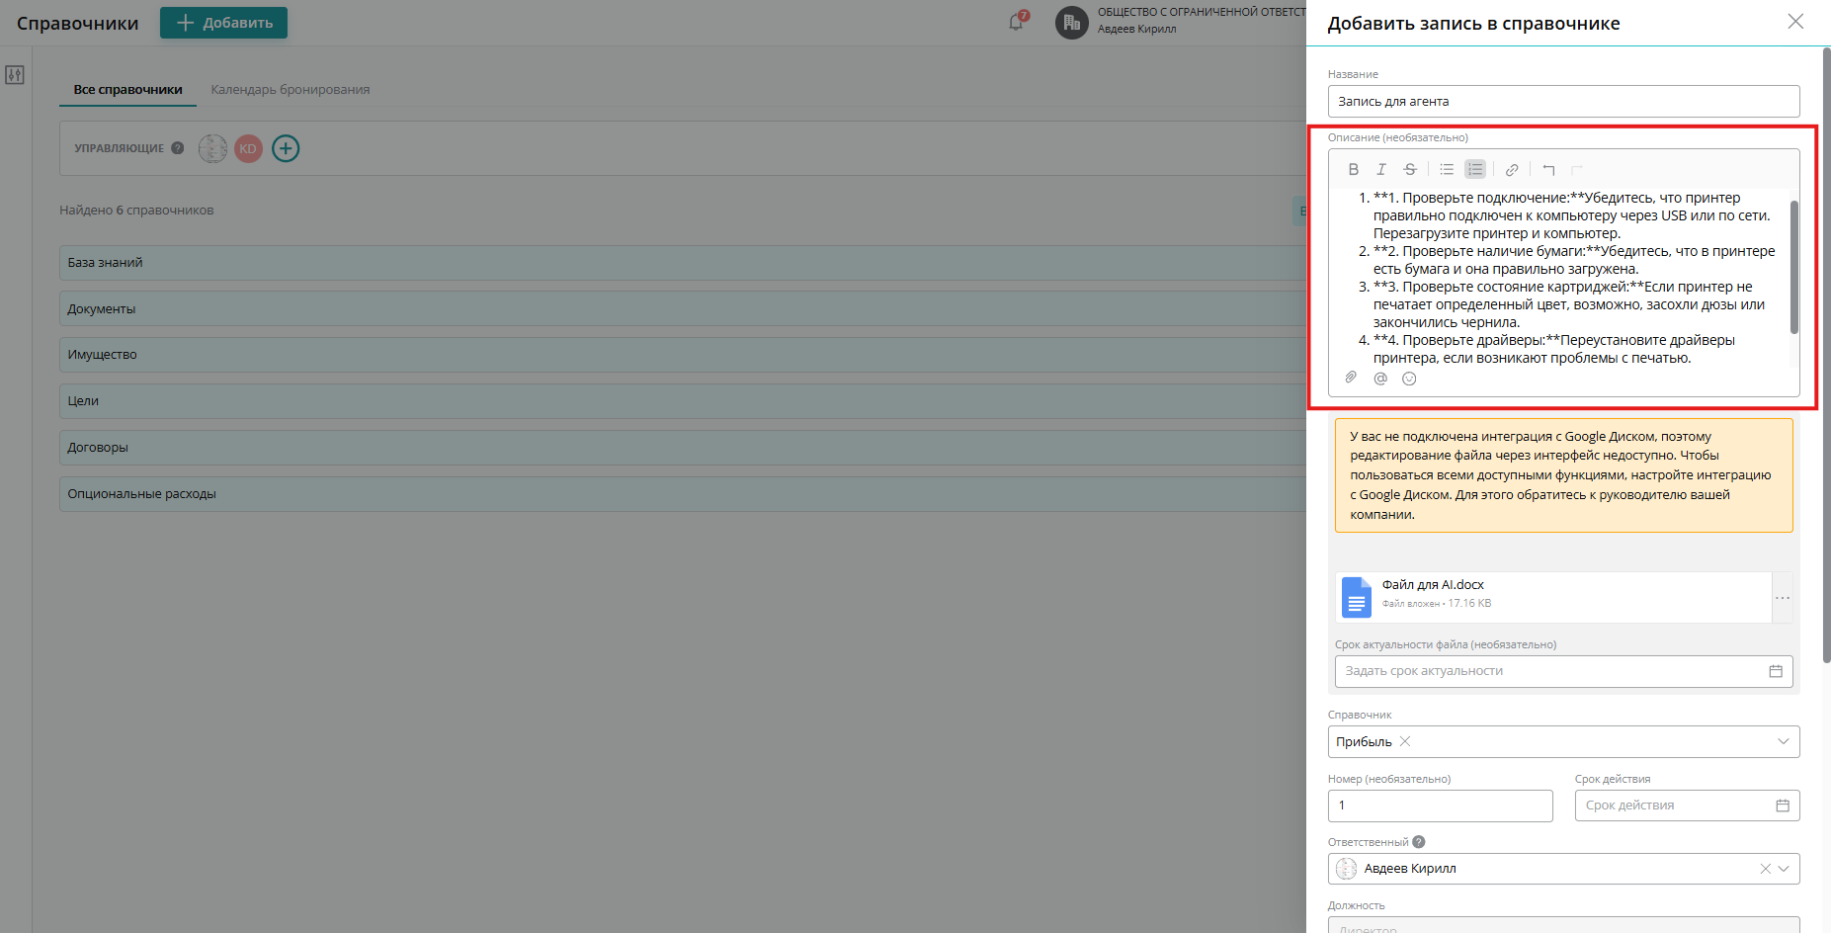Open the filter settings panel in the left sidebar
This screenshot has width=1831, height=933.
15,75
